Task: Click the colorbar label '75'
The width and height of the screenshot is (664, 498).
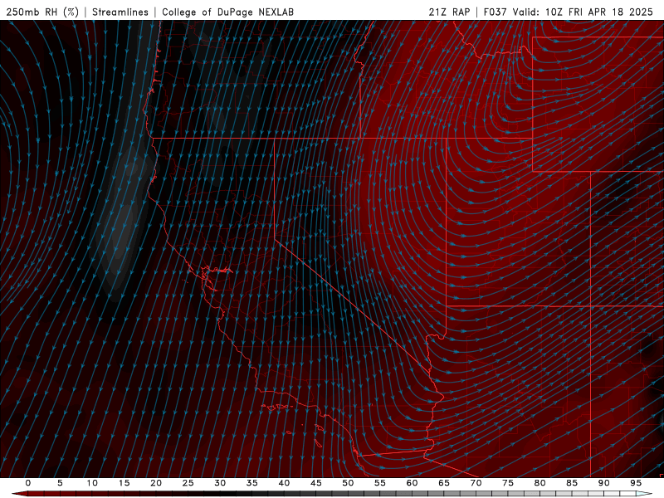Action: [x=508, y=483]
